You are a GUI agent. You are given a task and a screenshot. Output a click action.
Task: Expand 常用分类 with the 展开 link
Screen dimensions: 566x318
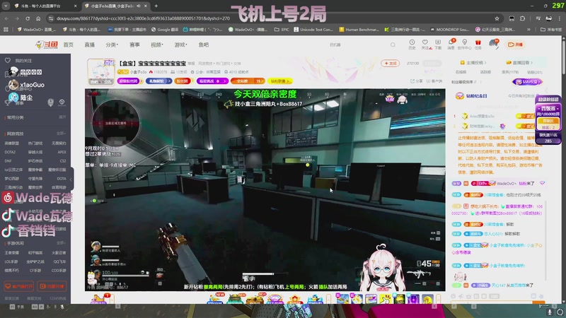pos(62,117)
